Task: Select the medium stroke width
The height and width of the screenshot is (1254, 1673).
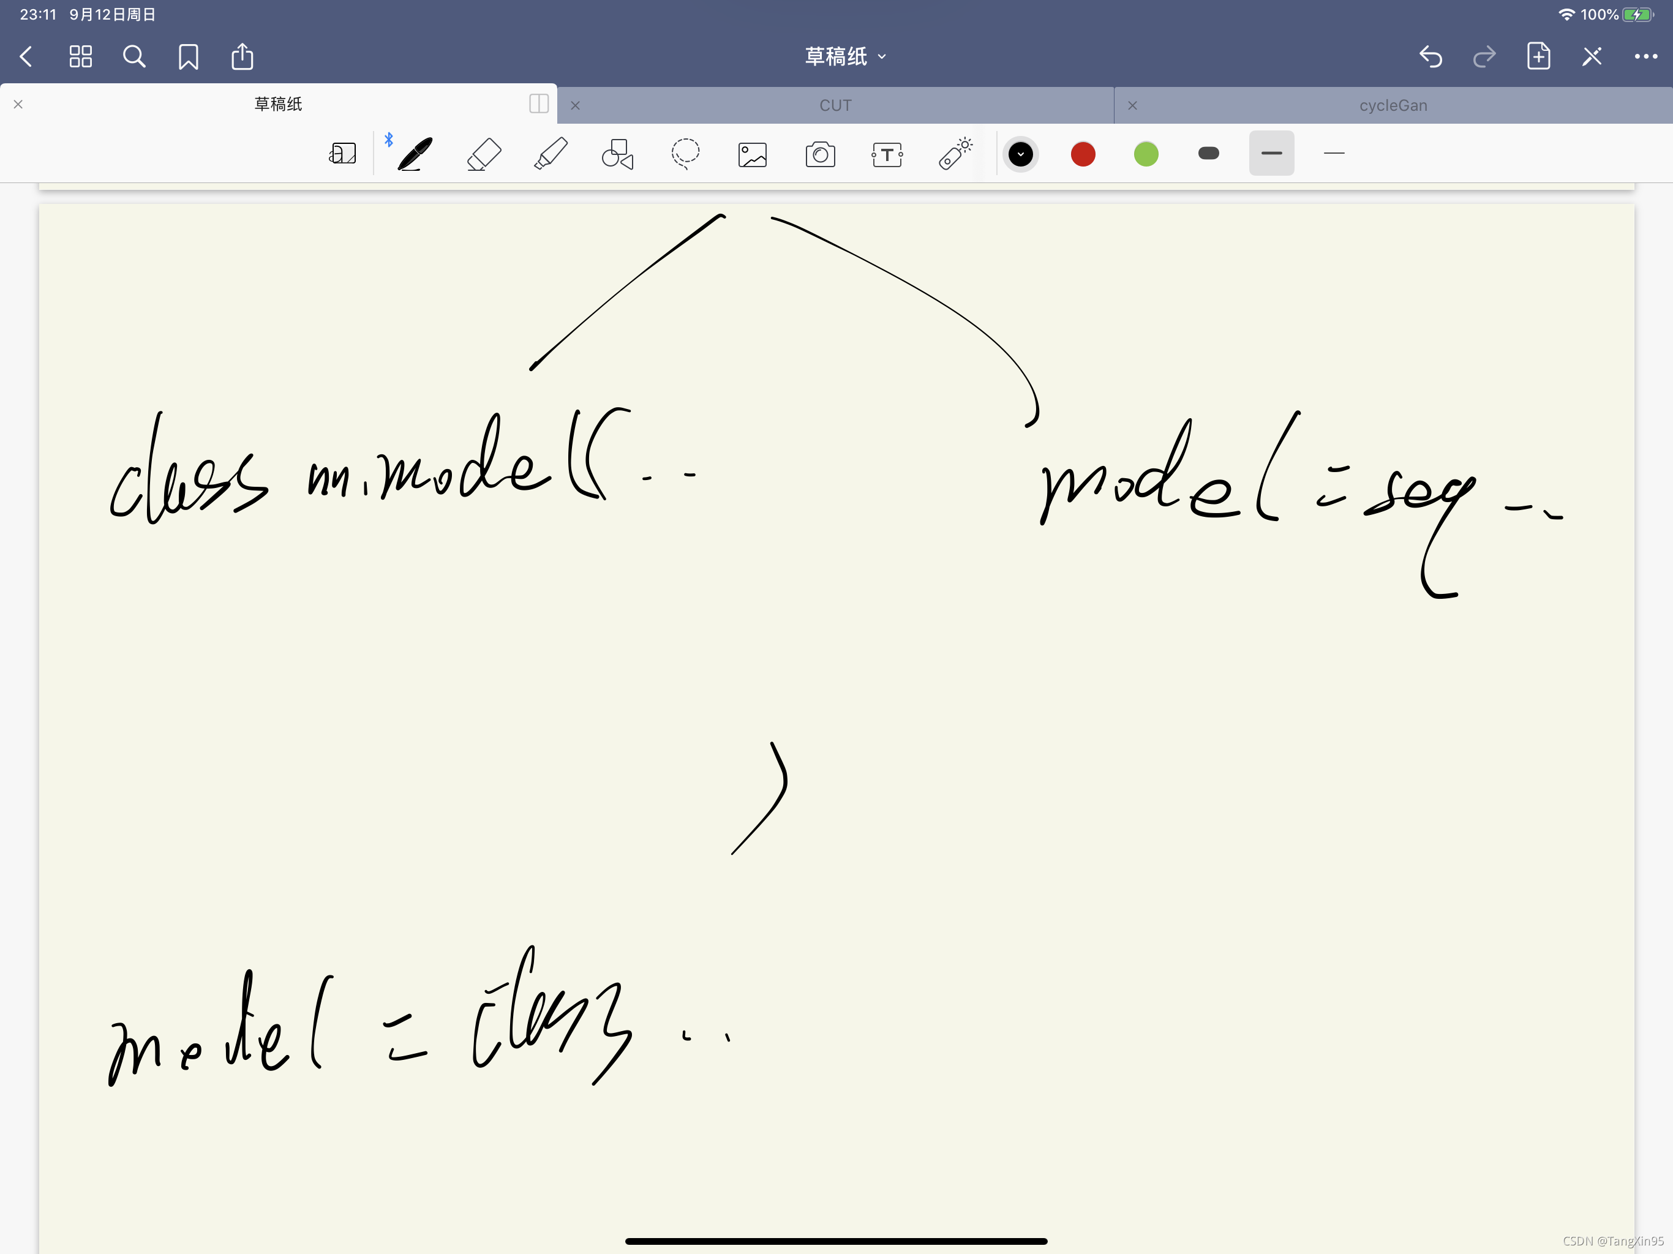Action: tap(1271, 154)
